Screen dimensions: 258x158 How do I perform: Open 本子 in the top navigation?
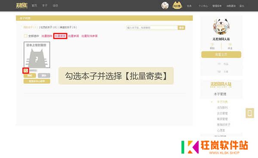pyautogui.click(x=45, y=6)
